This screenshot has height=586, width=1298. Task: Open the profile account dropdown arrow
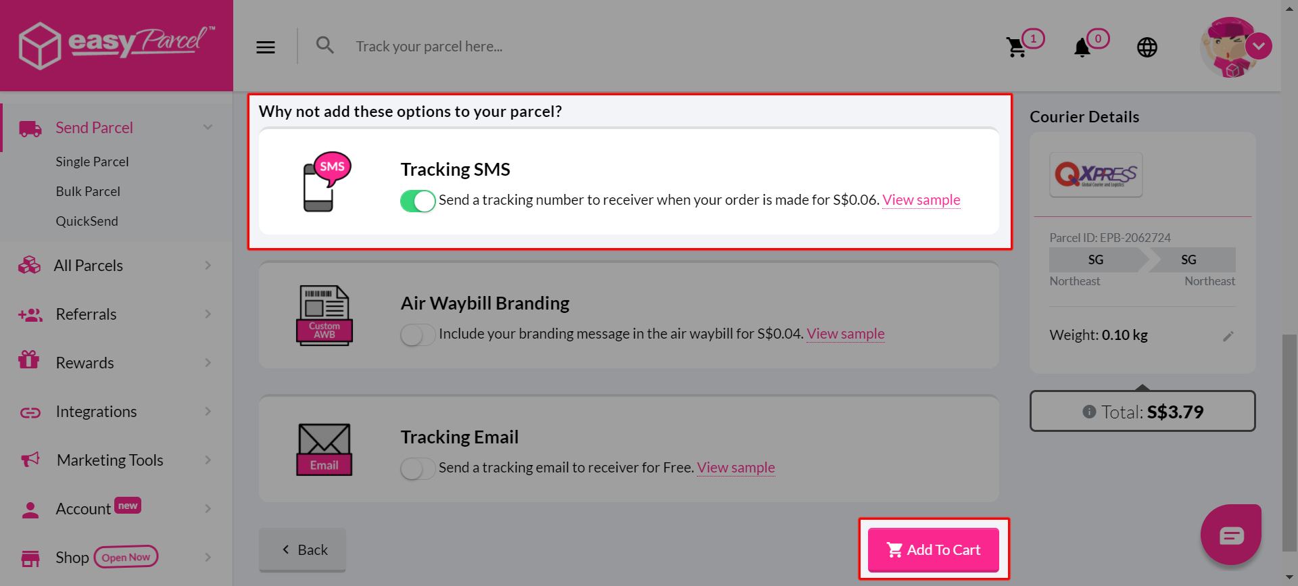(x=1259, y=46)
